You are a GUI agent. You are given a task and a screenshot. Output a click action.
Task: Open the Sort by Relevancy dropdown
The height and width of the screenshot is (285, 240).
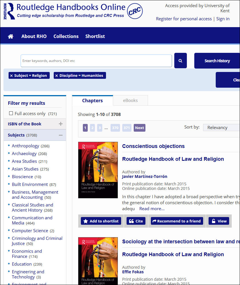coord(221,128)
